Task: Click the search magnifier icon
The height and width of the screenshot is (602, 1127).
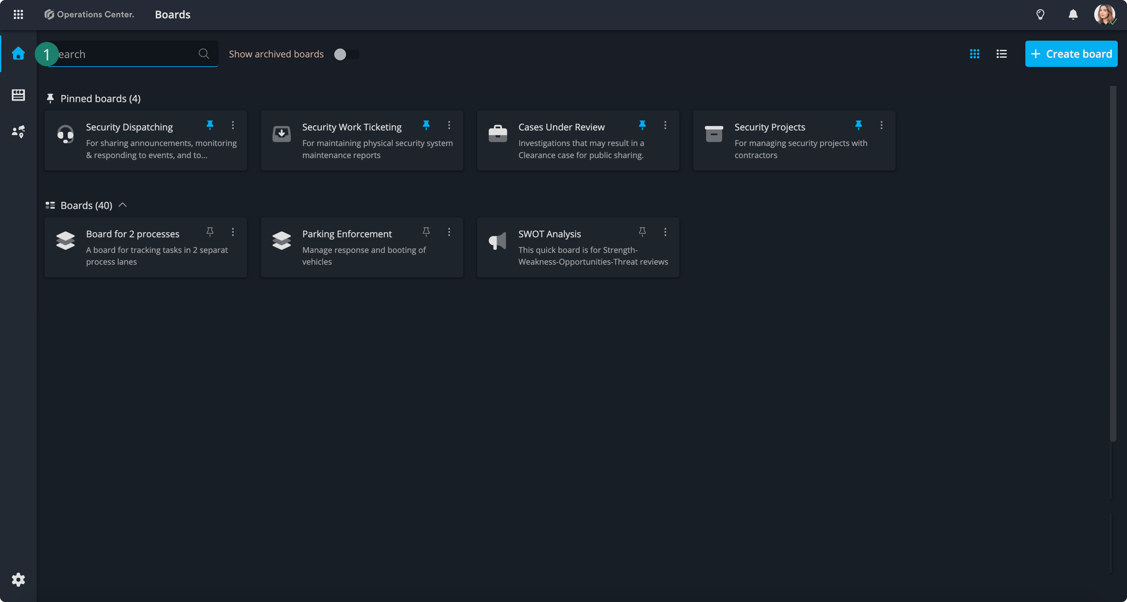Action: point(204,54)
